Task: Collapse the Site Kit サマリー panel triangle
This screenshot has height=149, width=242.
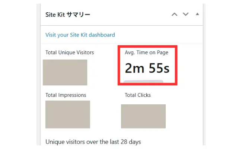Action: point(197,14)
